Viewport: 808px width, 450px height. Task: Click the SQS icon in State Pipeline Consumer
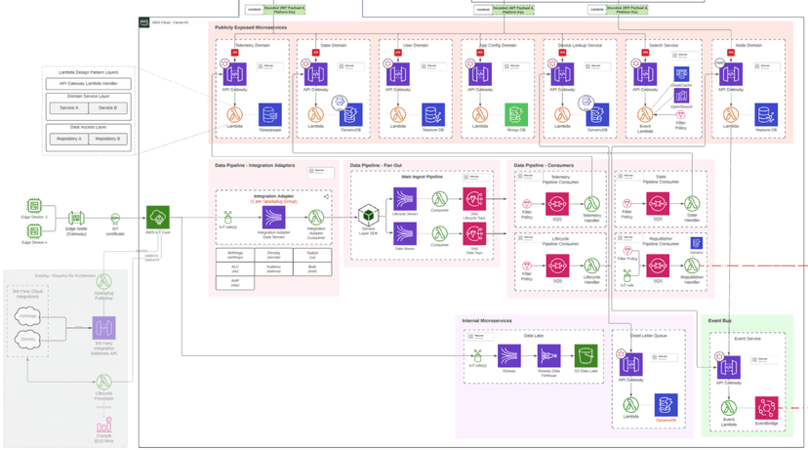tap(658, 204)
